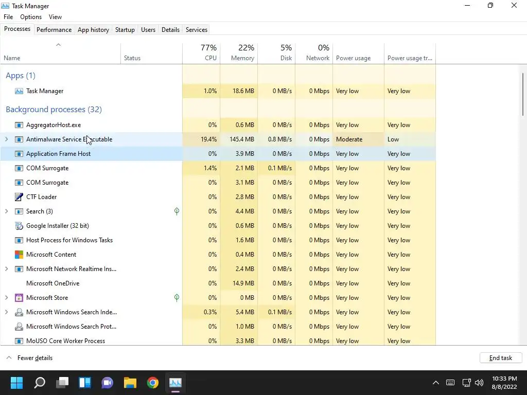Expand the Microsoft Store process group

[6, 298]
